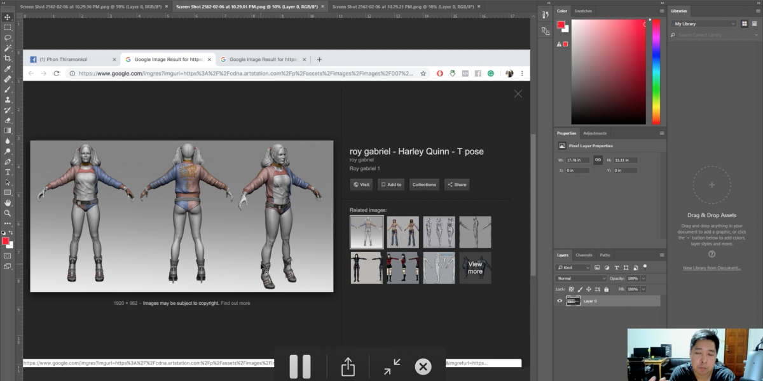Viewport: 763px width, 381px height.
Task: Select the Horizontal Type tool
Action: coord(8,171)
